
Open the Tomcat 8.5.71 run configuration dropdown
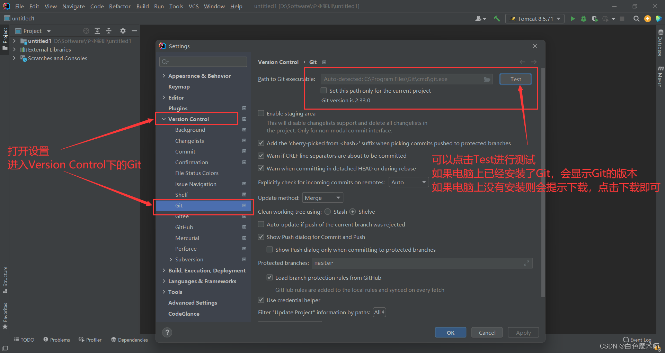coord(535,19)
